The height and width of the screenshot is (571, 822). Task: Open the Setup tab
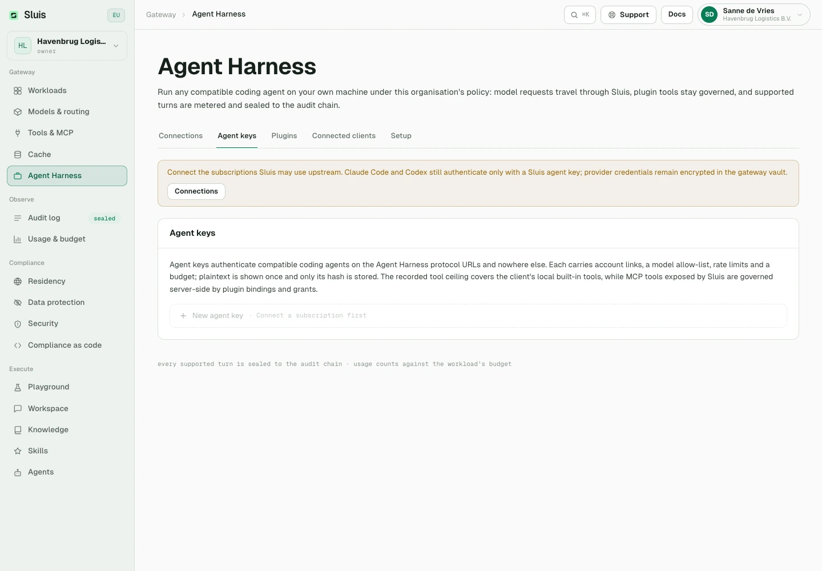tap(401, 136)
